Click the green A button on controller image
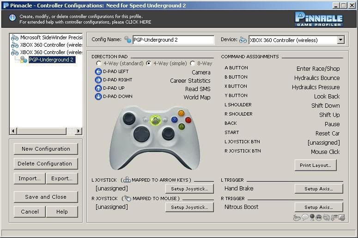 pos(182,127)
